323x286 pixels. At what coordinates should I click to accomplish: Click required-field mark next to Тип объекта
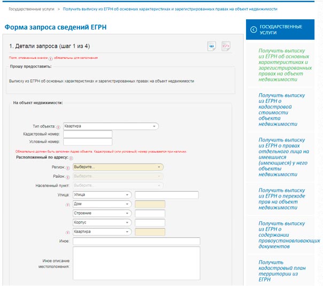[58, 127]
